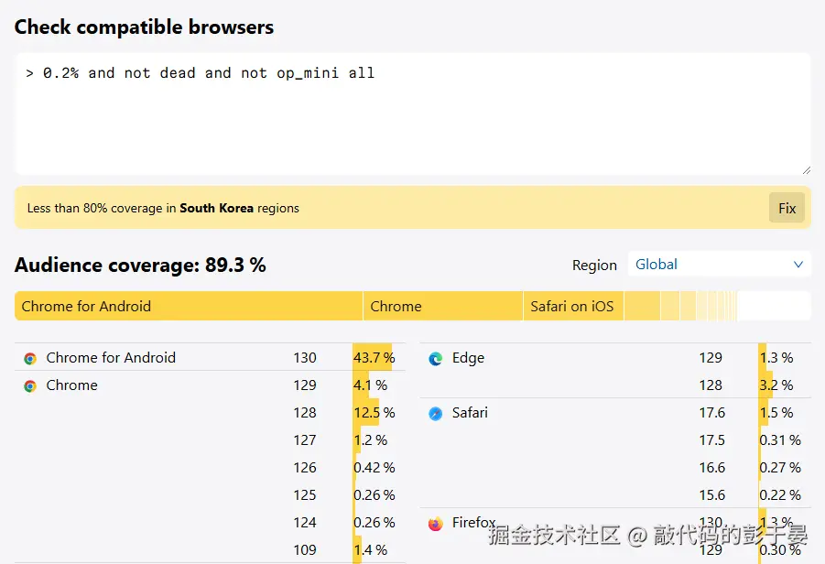Click the 0.42 % usage value

coord(375,467)
